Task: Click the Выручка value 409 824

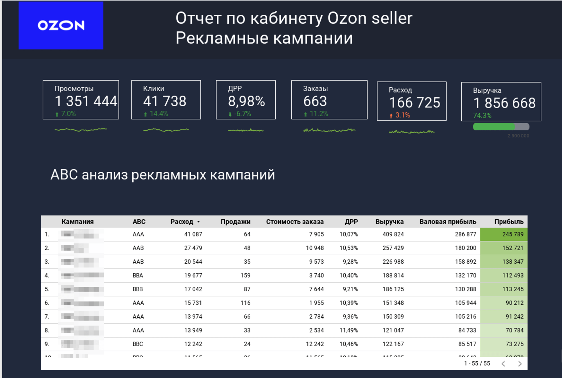Action: 393,234
